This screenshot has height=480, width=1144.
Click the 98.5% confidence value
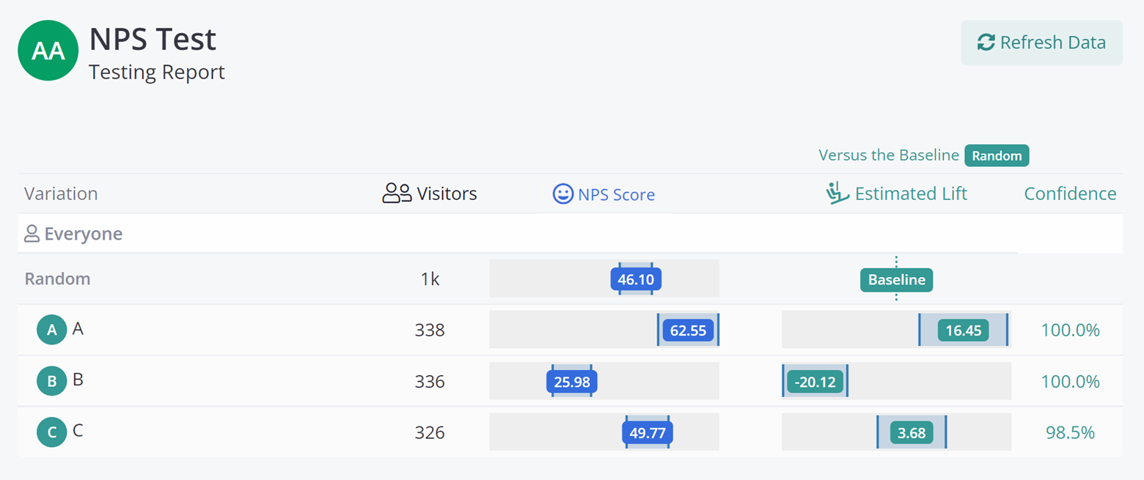(1070, 432)
